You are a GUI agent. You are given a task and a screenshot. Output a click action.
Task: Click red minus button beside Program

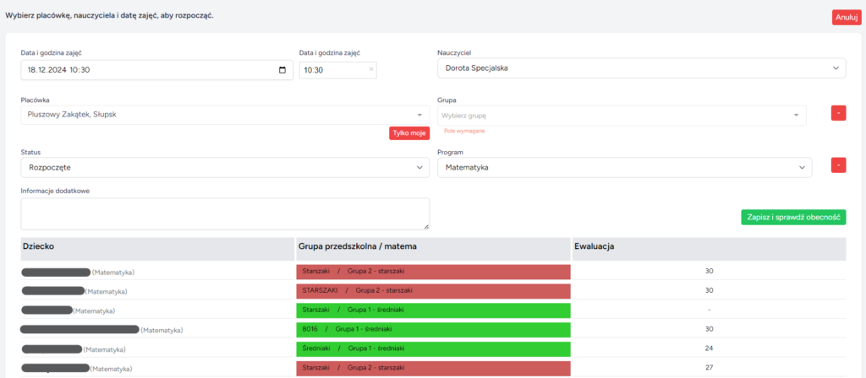[x=838, y=165]
